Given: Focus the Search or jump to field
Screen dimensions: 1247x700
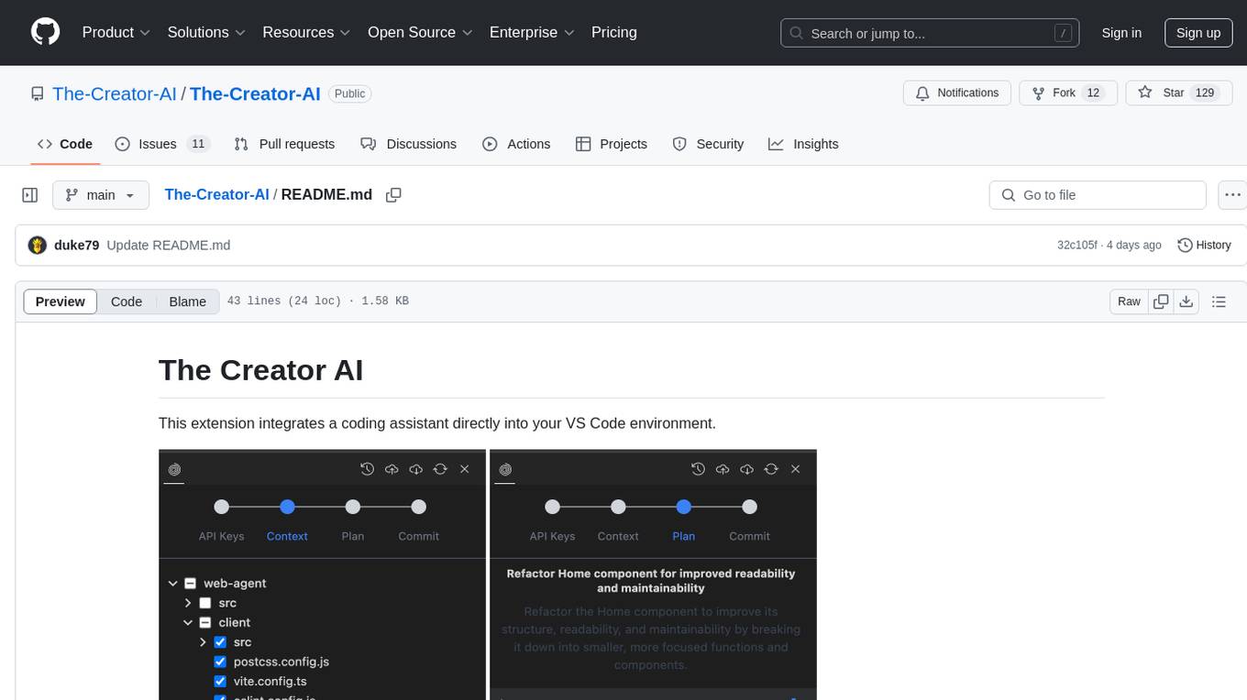Looking at the screenshot, I should [x=930, y=33].
